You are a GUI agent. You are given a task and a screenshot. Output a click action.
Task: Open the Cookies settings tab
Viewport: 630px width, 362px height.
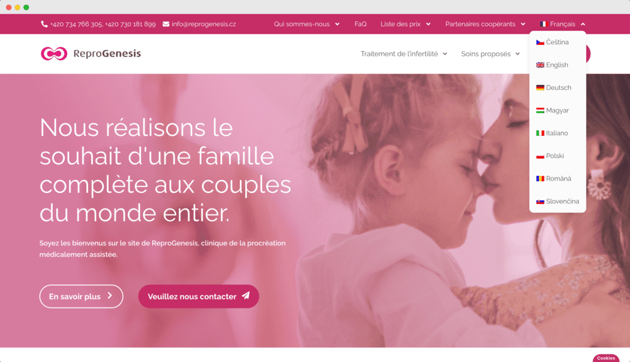click(605, 358)
